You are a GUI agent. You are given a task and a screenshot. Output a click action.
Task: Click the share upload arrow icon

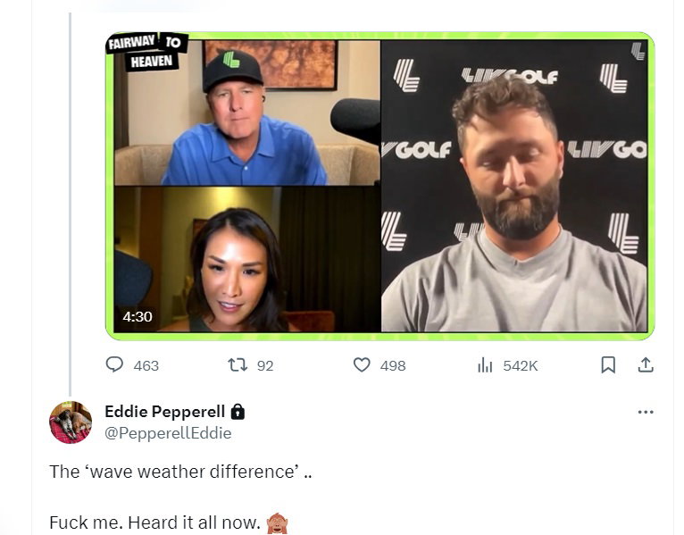tap(646, 364)
